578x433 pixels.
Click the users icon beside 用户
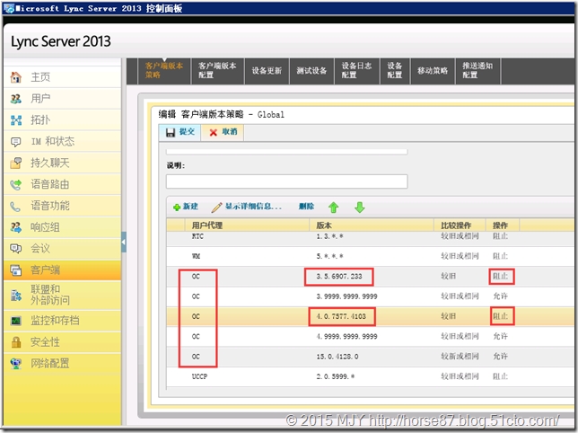tap(16, 99)
